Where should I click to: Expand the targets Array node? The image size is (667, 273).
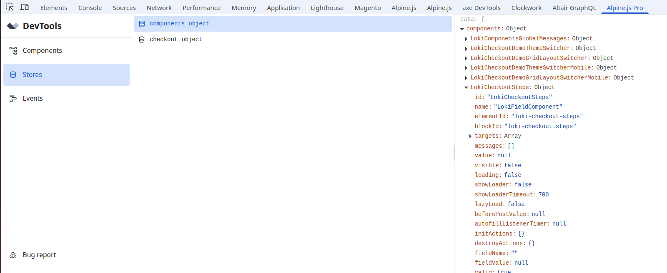coord(470,136)
